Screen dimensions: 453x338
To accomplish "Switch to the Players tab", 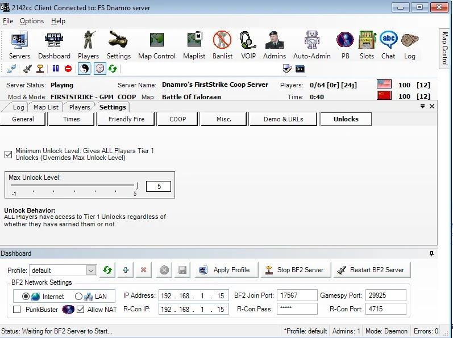I will pos(80,107).
